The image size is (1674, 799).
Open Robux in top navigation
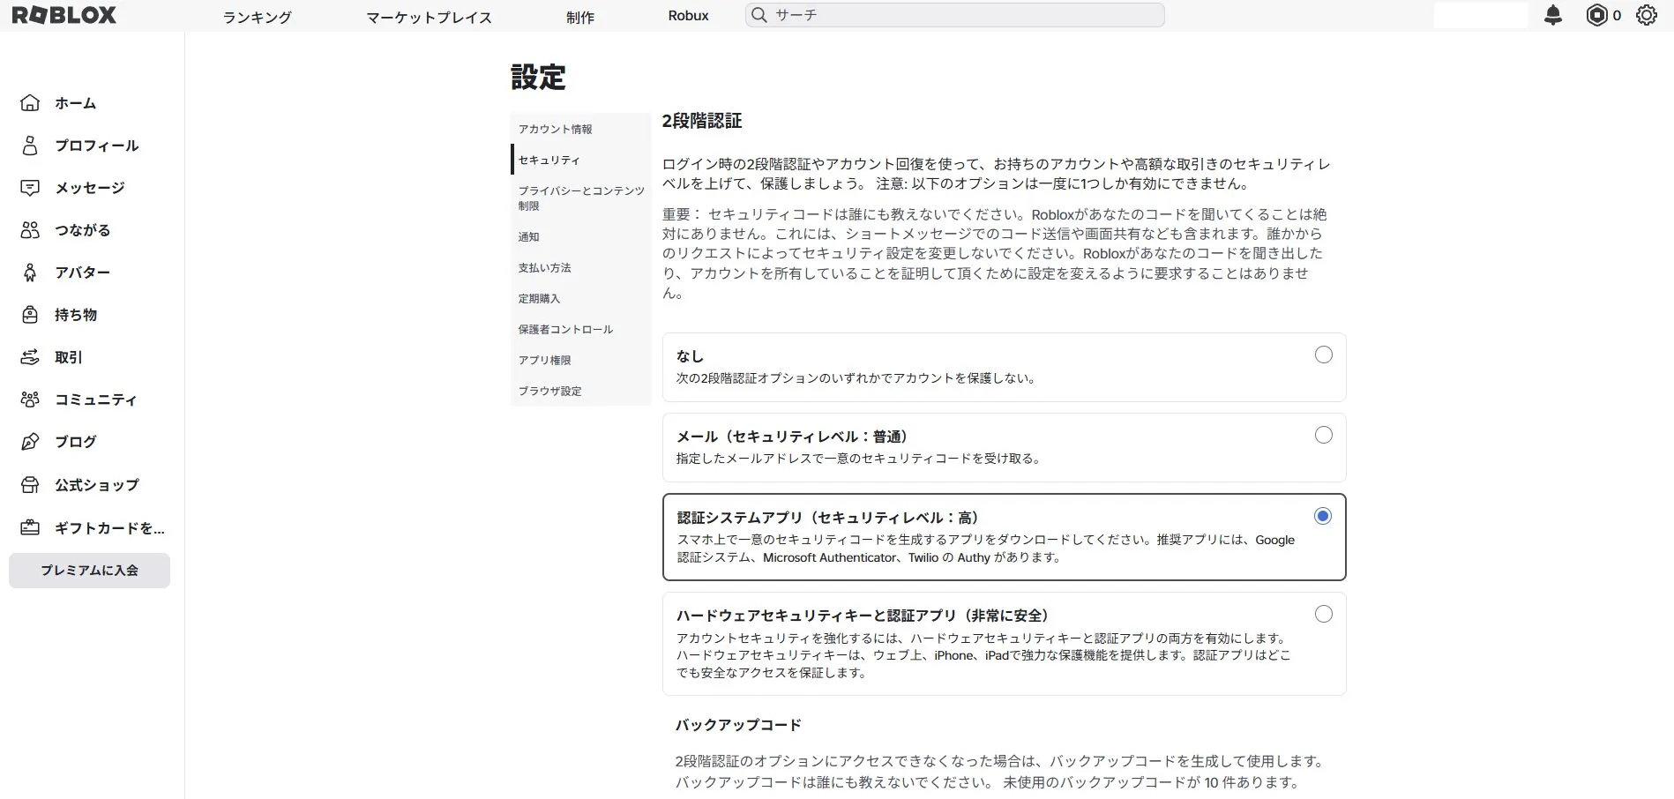click(x=688, y=16)
